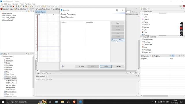This screenshot has width=185, height=104.
Task: Cancel the Subreport dialog
Action: (118, 66)
